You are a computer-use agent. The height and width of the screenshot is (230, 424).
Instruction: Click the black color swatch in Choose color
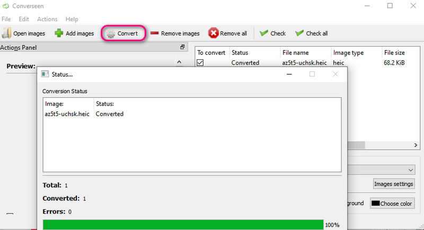point(375,204)
